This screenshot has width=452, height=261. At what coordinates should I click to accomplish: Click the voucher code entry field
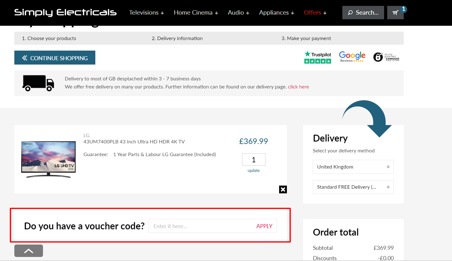pyautogui.click(x=199, y=226)
